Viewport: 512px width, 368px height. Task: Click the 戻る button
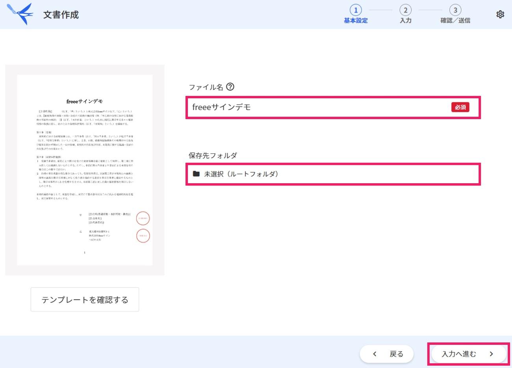[387, 354]
